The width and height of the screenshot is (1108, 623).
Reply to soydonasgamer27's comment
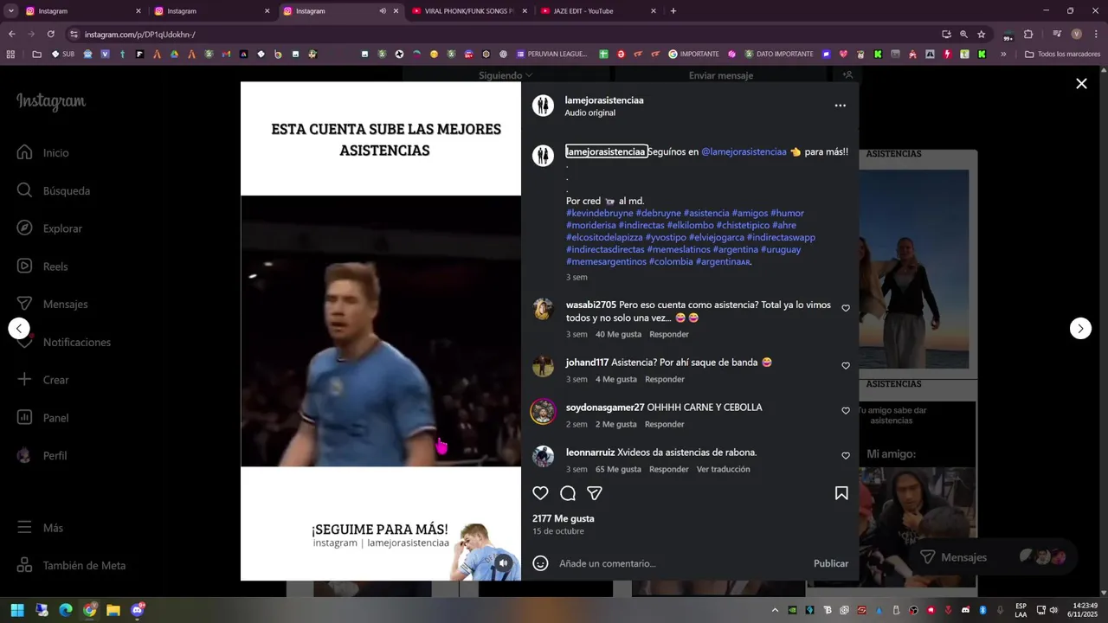(x=665, y=424)
